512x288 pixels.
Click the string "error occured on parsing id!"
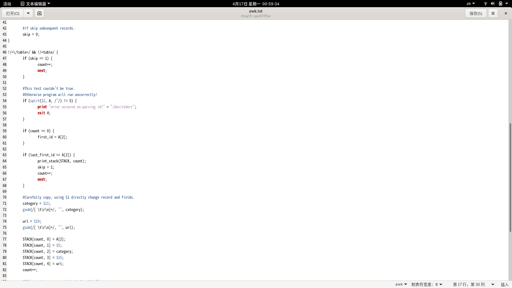tap(77, 107)
